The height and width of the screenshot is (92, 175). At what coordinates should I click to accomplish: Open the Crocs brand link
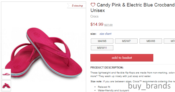click(94, 16)
